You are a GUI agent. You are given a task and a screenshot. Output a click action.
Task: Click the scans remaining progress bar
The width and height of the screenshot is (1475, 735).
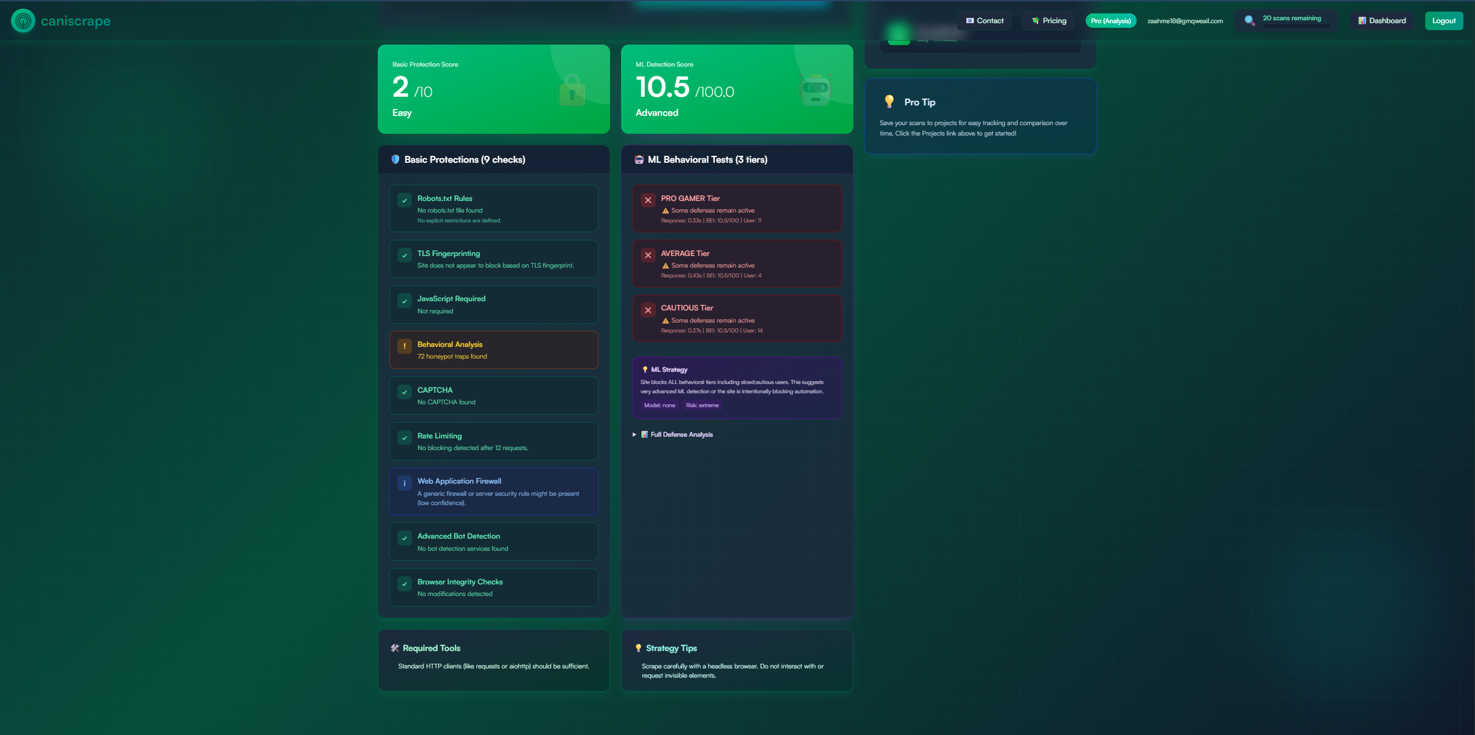pos(1295,26)
